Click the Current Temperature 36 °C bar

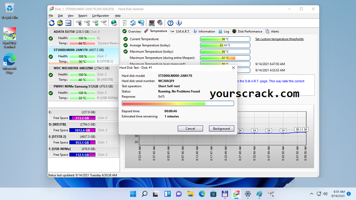(225, 39)
